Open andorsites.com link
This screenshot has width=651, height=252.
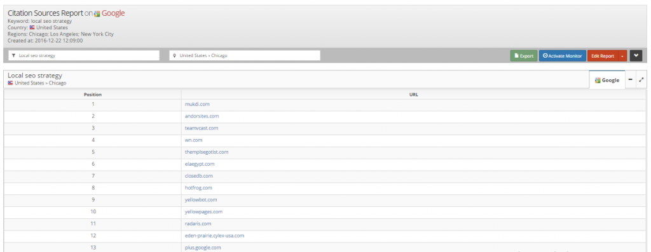pyautogui.click(x=202, y=116)
